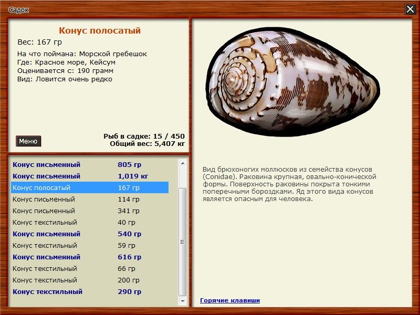Select Конус текстильный 290 гр row
This screenshot has height=315, width=420.
point(90,291)
